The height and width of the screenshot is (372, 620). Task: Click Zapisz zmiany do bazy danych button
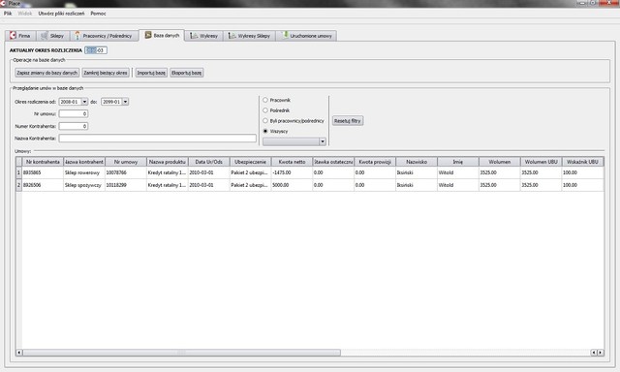[x=47, y=73]
